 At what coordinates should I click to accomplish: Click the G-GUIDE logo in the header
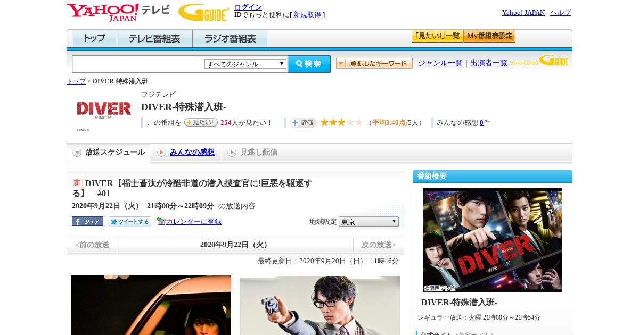[204, 12]
